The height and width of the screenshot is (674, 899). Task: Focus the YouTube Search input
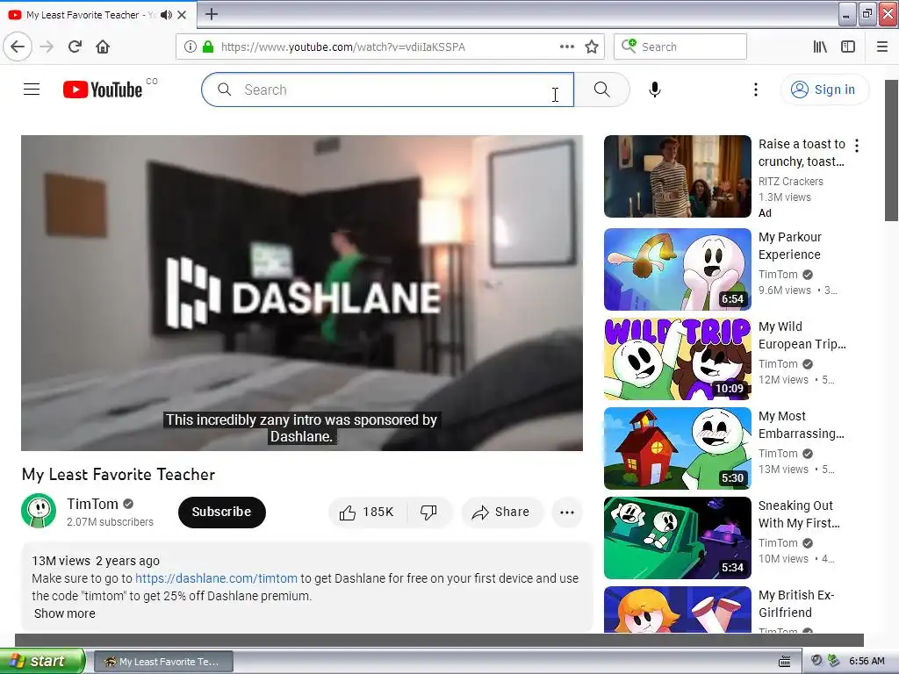[387, 90]
